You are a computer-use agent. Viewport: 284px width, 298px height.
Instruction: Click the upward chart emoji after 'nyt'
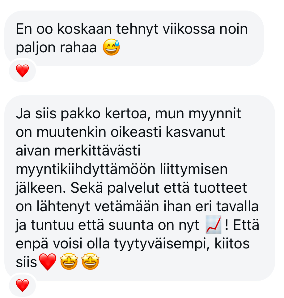click(x=214, y=225)
